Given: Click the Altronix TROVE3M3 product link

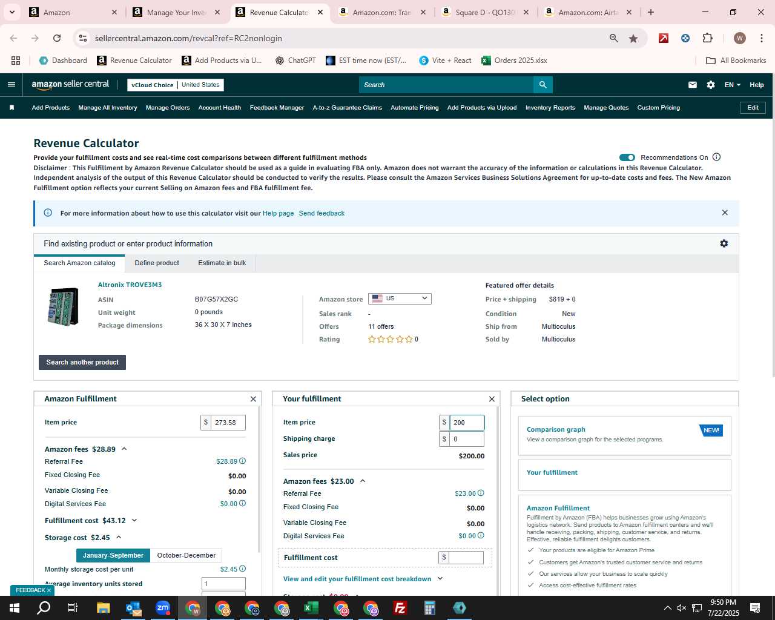Looking at the screenshot, I should click(x=130, y=285).
